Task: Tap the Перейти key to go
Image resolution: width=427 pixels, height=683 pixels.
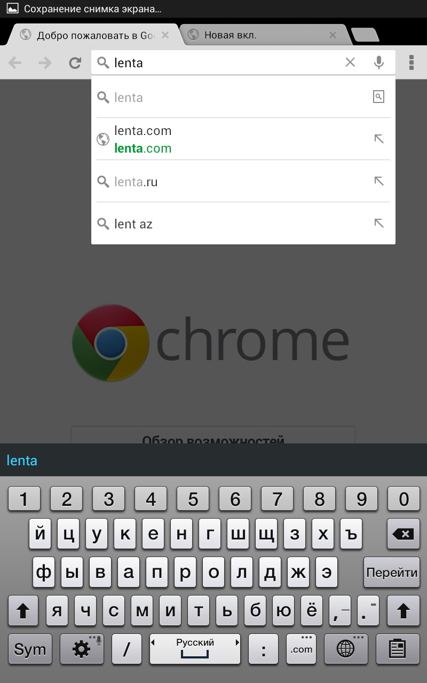Action: tap(392, 573)
